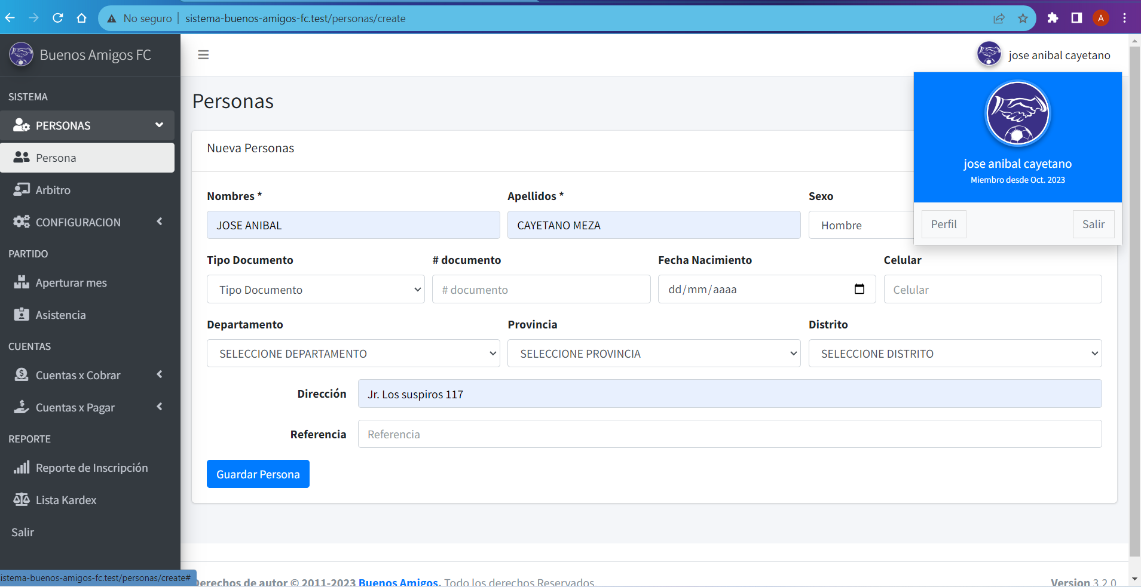
Task: Open the Tipo Documento dropdown
Action: coord(316,290)
